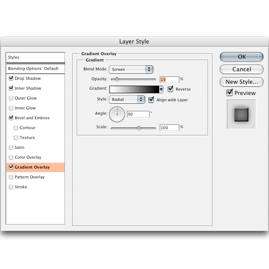Screen dimensions: 269x269
Task: Uncheck the Reverse gradient checkbox
Action: 170,89
